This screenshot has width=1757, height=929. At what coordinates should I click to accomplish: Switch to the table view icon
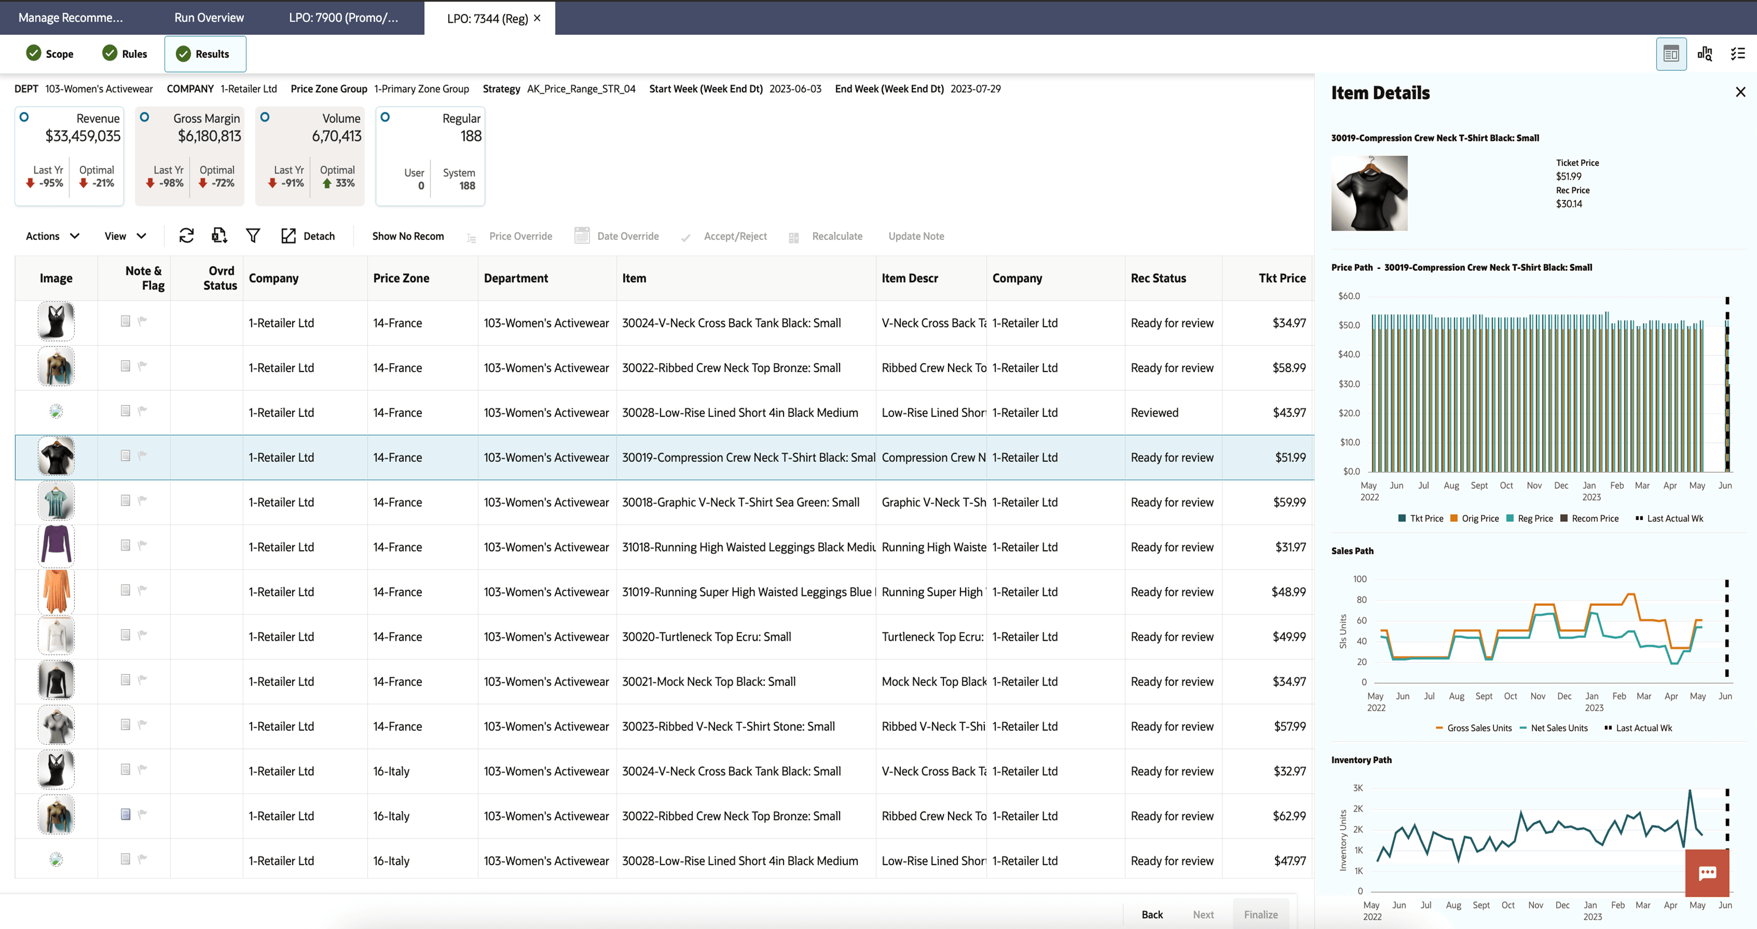tap(1670, 54)
